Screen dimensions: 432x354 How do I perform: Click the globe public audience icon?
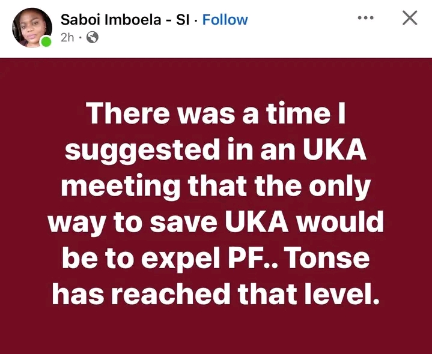point(93,37)
